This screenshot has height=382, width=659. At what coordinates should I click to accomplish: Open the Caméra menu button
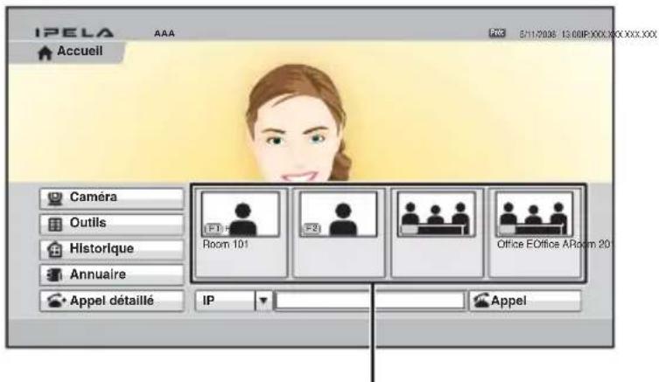(112, 198)
